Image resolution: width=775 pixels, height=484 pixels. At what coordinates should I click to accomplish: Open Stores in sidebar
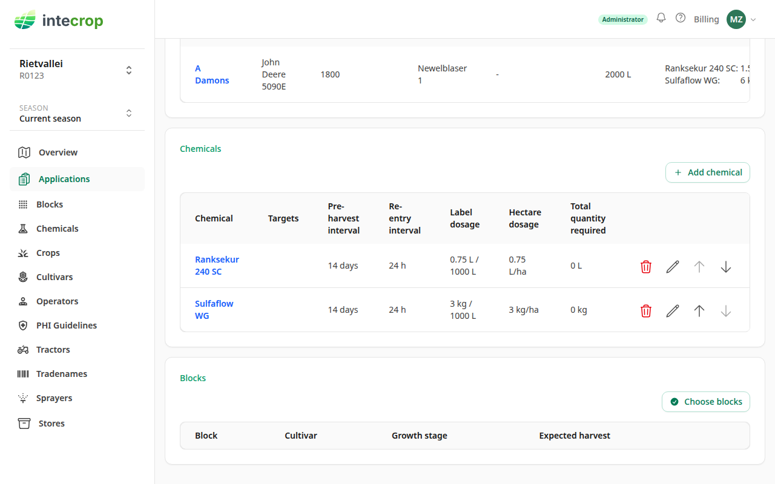point(77,423)
